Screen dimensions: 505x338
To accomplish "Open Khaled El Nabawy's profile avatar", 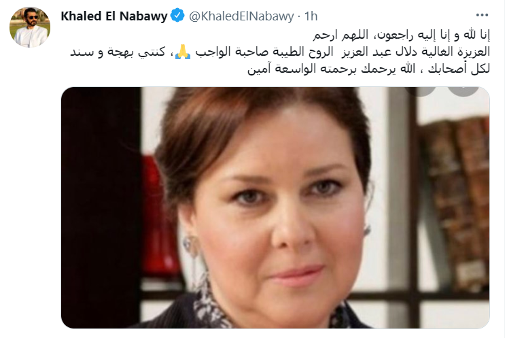I will 30,27.
